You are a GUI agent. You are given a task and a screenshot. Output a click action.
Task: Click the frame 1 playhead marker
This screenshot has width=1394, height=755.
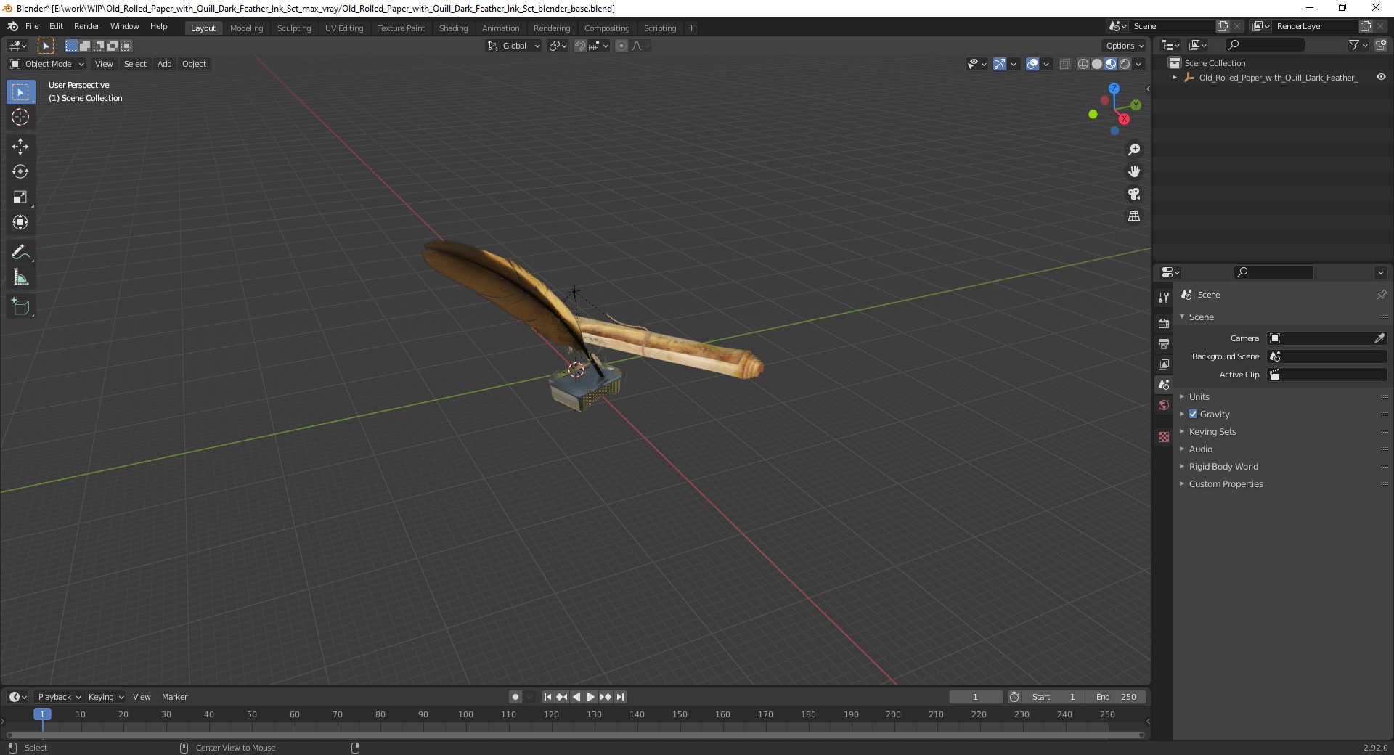coord(42,714)
